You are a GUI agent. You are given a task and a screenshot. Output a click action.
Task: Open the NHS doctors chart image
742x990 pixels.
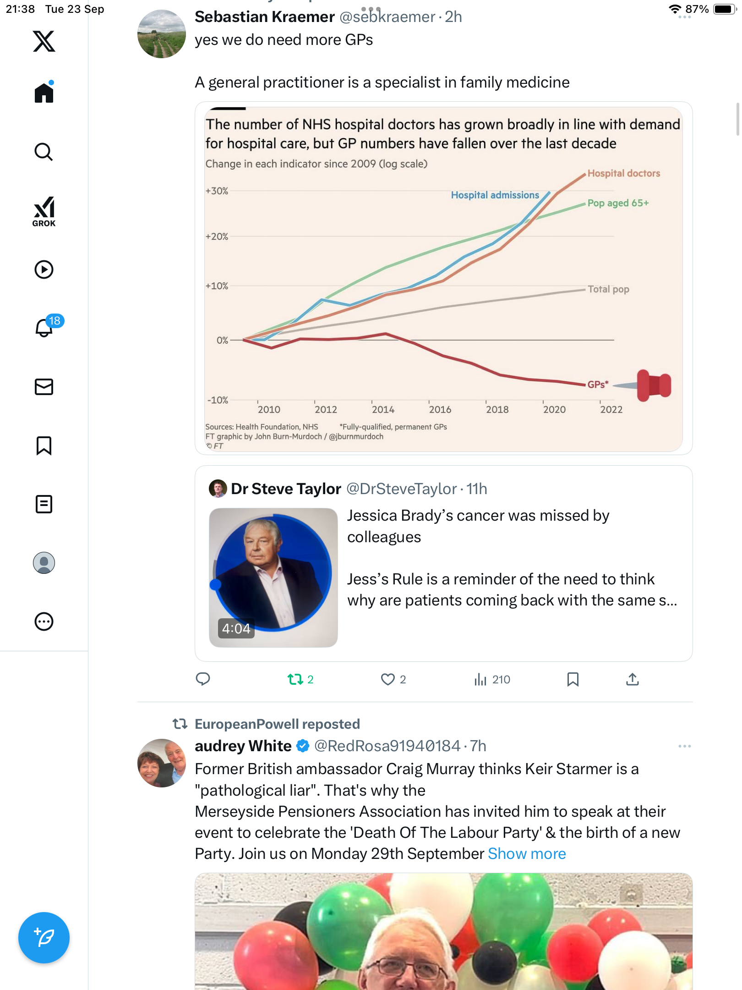443,278
